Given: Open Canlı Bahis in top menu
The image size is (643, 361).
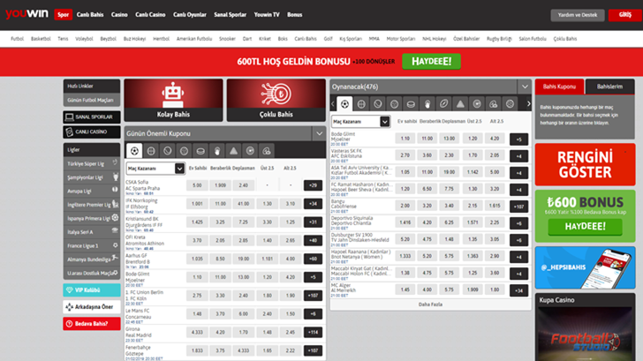Looking at the screenshot, I should [90, 15].
